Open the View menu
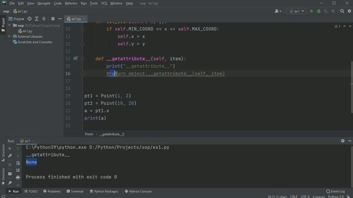The image size is (353, 198). coord(31,3)
